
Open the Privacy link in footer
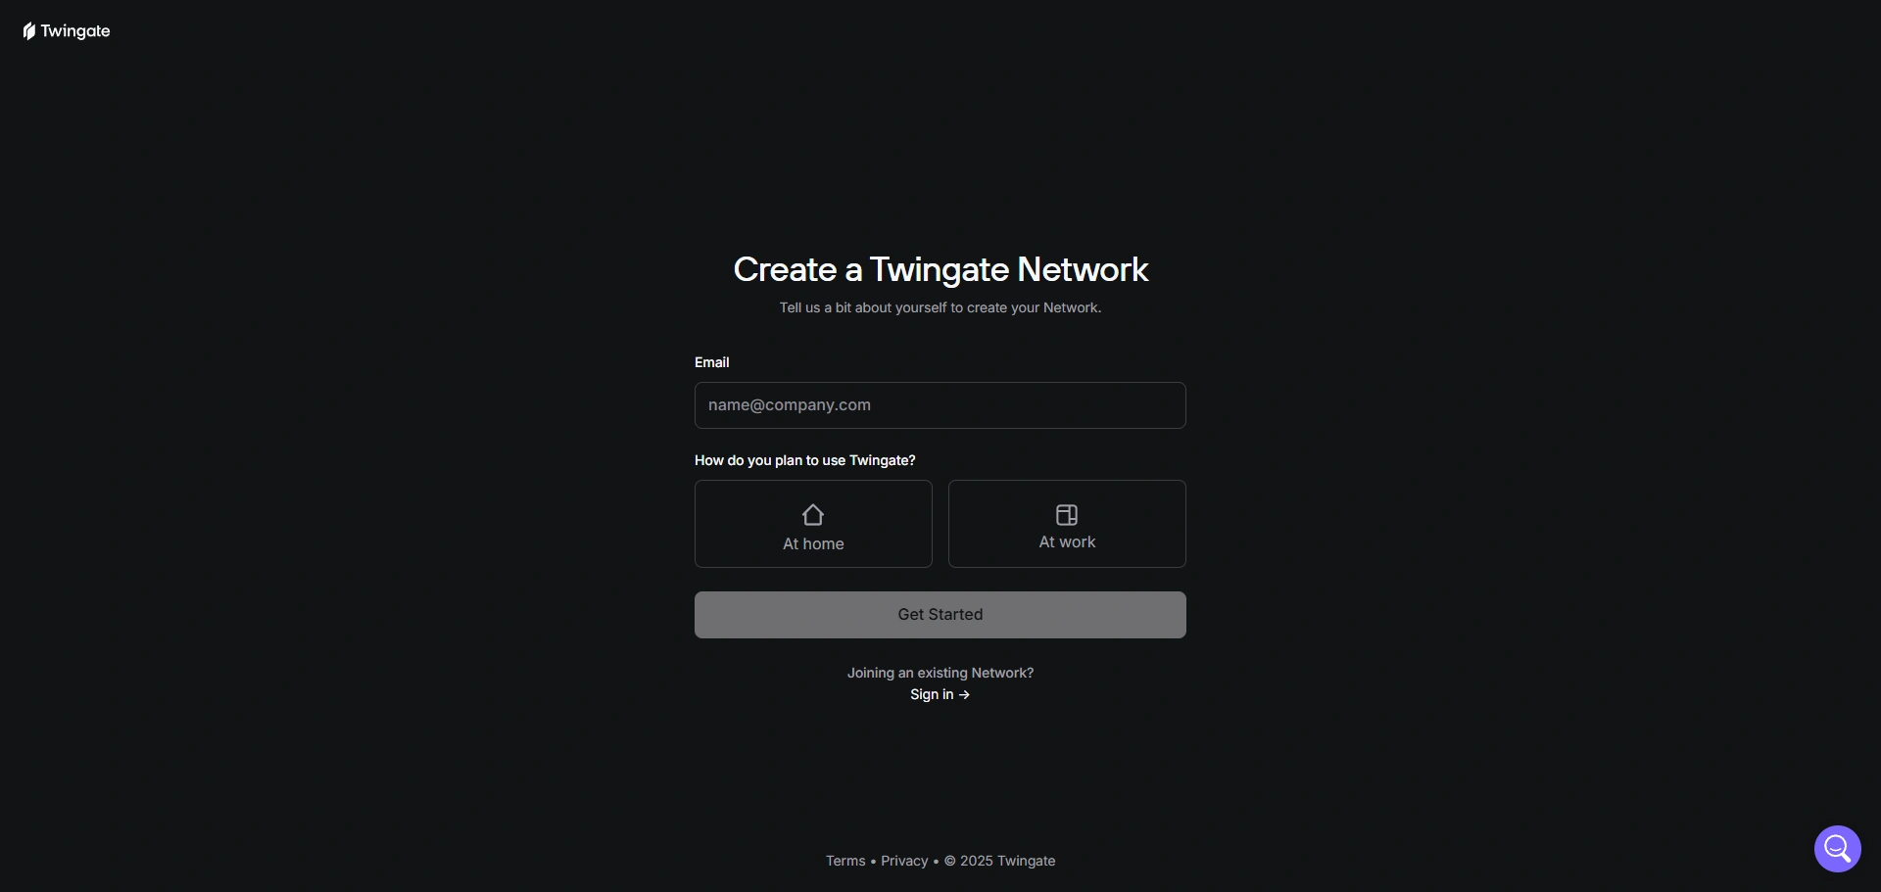pos(904,861)
